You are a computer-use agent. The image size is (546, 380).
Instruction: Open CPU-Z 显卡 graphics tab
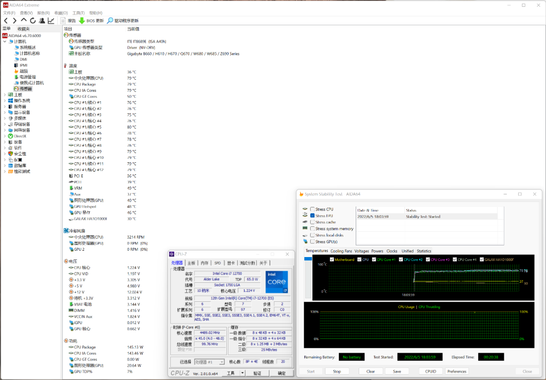coord(231,263)
